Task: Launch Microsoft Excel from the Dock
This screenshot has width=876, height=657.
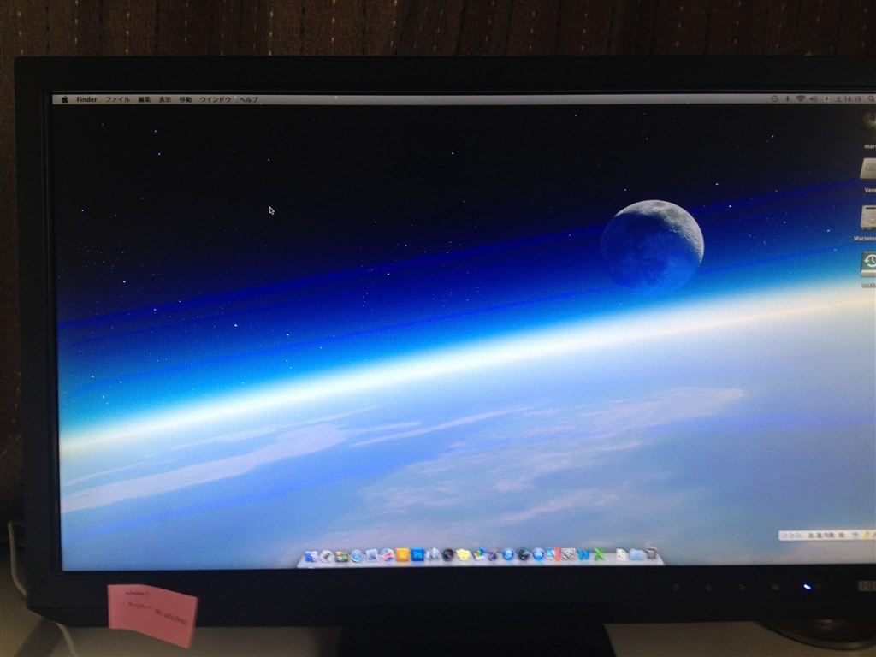Action: [x=600, y=554]
